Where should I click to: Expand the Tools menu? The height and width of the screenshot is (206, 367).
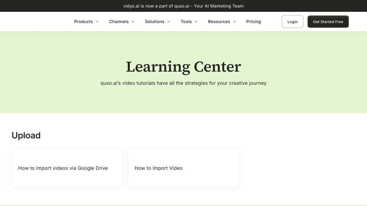(x=186, y=22)
